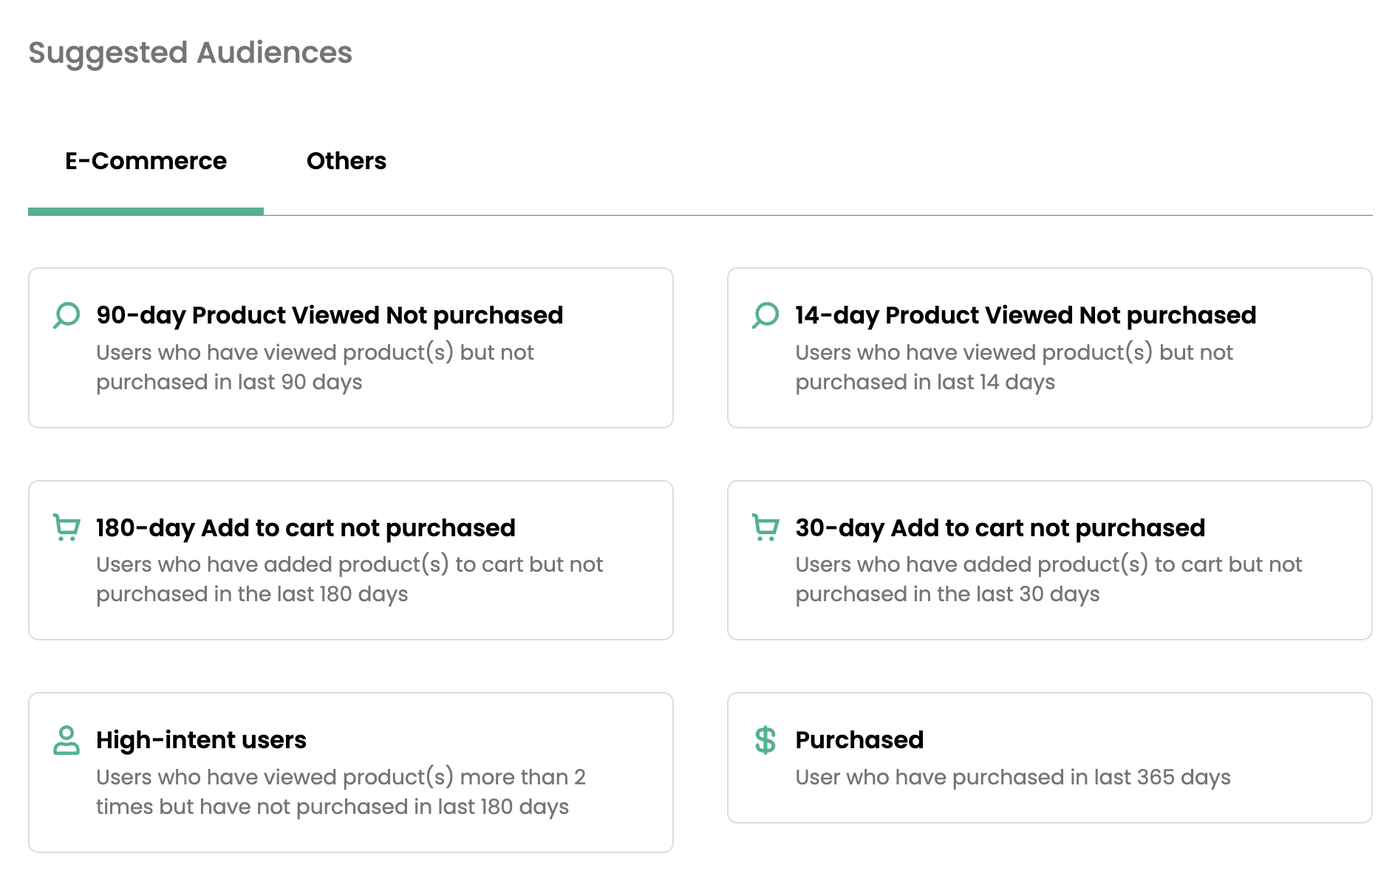
Task: Open the 90-day Product Viewed Not purchased audience
Action: [350, 348]
